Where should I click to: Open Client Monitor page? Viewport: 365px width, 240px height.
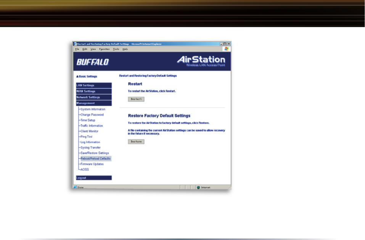tap(89, 131)
